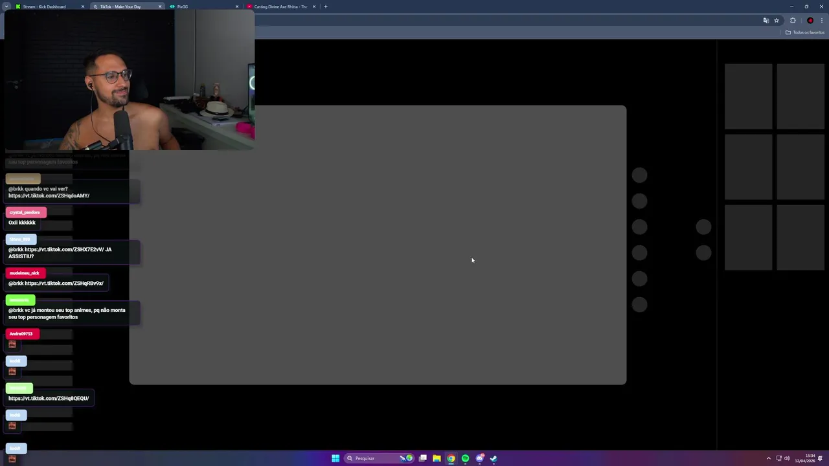Image resolution: width=829 pixels, height=466 pixels.
Task: Open the Chrome profile avatar
Action: (810, 20)
